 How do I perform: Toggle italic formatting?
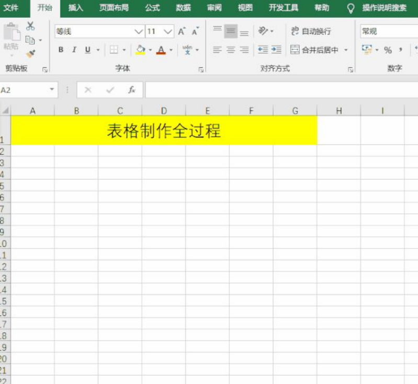74,50
